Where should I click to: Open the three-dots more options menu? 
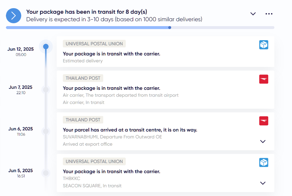(x=269, y=14)
